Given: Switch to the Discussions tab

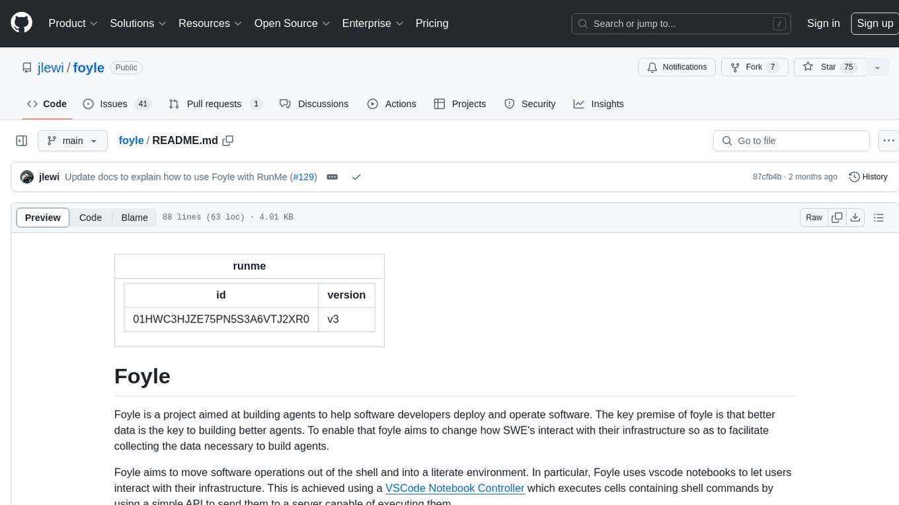Looking at the screenshot, I should [314, 104].
